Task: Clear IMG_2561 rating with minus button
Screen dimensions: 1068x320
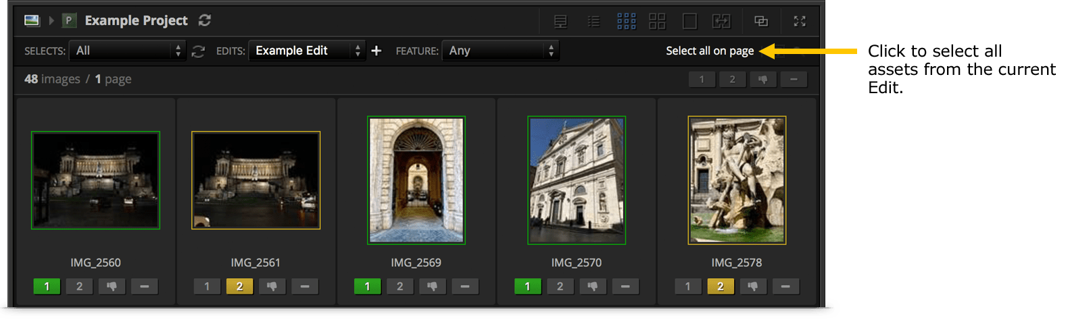Action: pos(304,286)
